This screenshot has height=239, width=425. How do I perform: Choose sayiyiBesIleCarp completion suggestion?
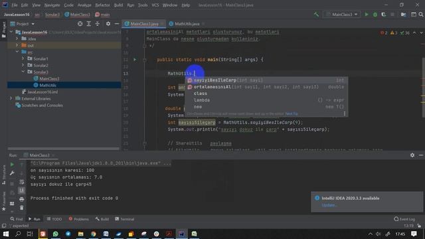pos(266,80)
